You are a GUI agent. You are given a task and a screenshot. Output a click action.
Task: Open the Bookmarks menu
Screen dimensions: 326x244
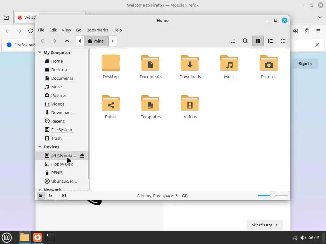pyautogui.click(x=97, y=30)
